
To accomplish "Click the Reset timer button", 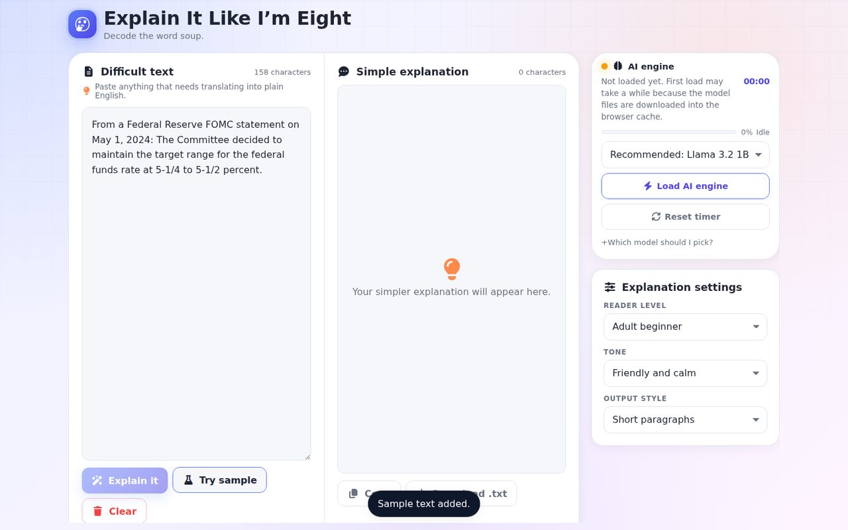I will pos(685,217).
